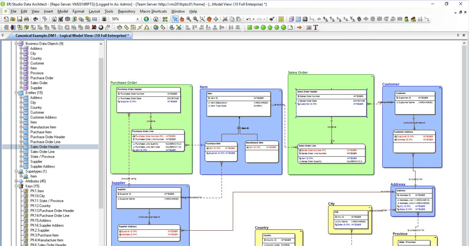This screenshot has height=246, width=469.
Task: Click the Print icon
Action: coord(26,19)
